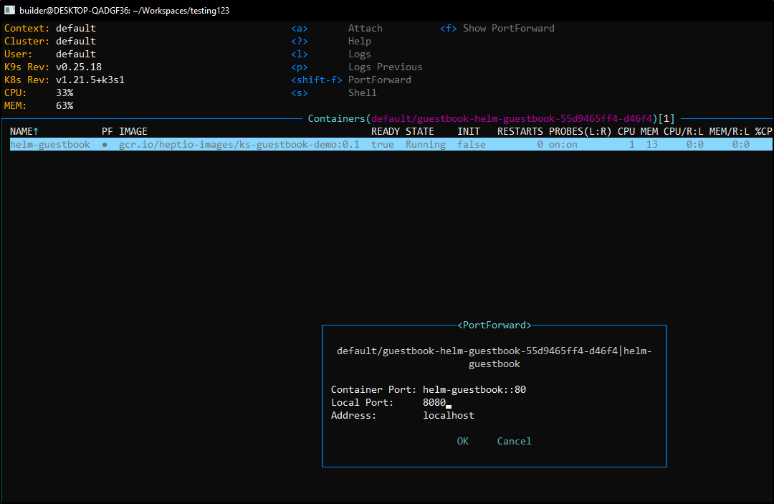This screenshot has height=504, width=774.
Task: Click the INIT column header
Action: coord(469,131)
